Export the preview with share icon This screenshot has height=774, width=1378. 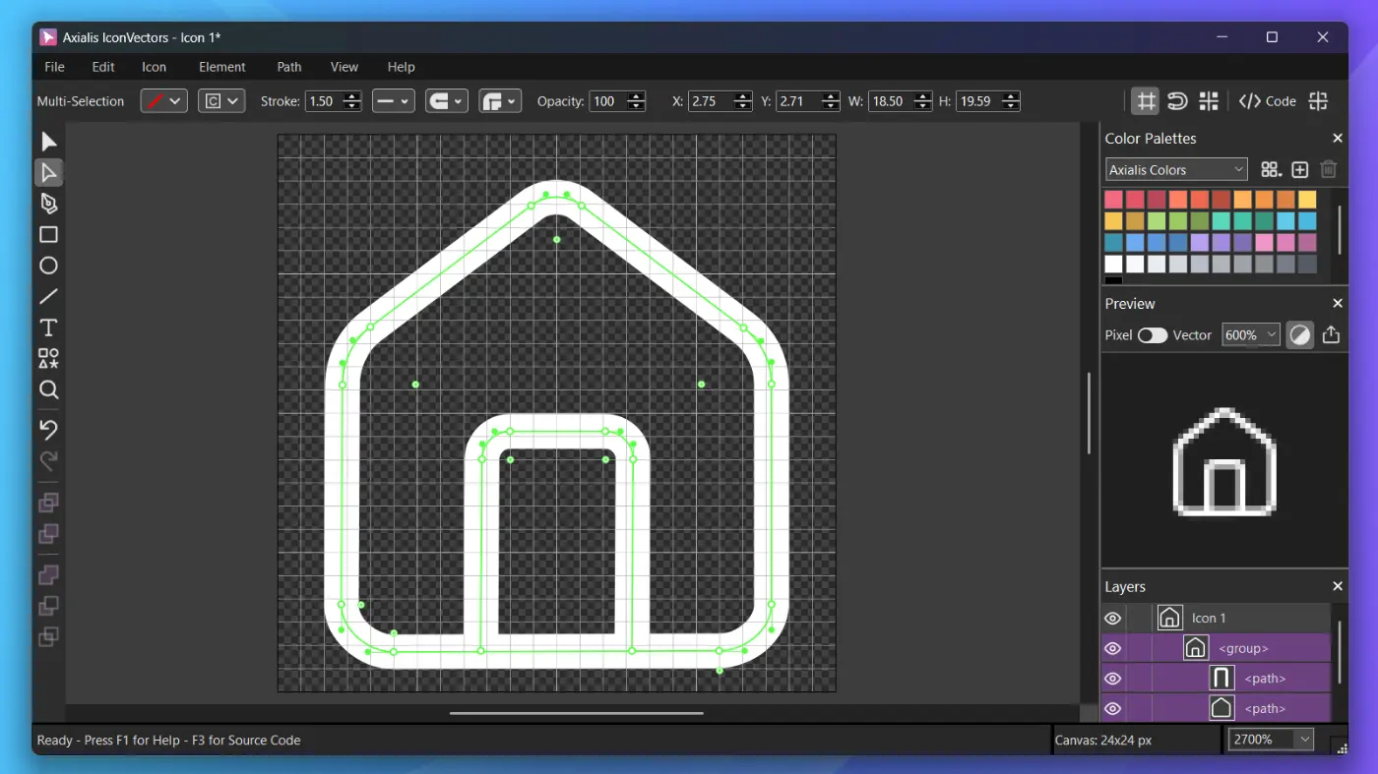pyautogui.click(x=1331, y=334)
